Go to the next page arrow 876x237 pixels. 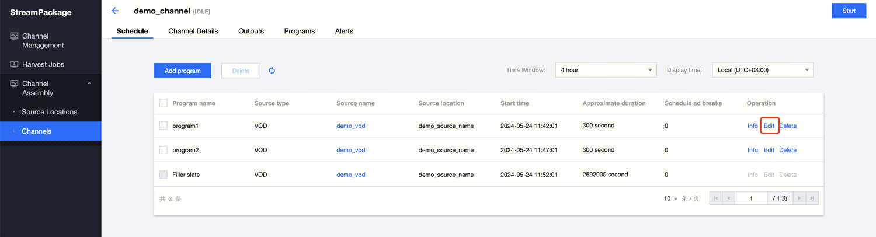(x=799, y=198)
